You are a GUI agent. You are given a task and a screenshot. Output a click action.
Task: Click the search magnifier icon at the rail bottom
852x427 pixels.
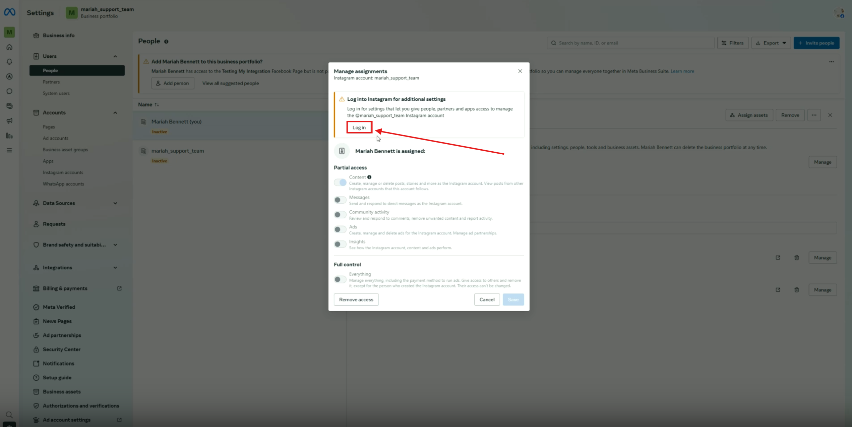(x=9, y=415)
